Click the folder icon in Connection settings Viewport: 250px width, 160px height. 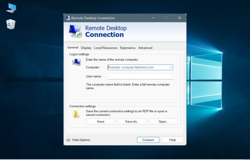pos(76,114)
